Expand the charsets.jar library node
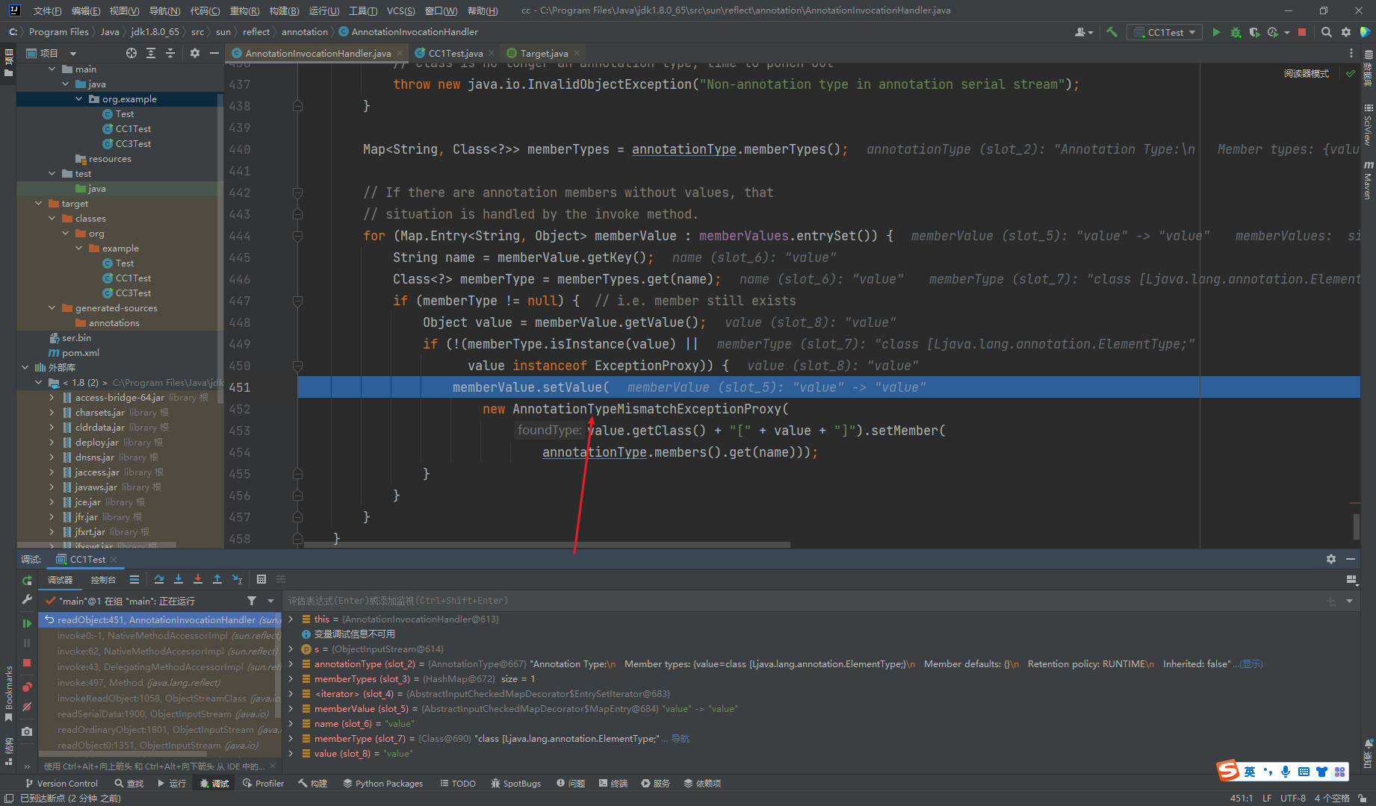Image resolution: width=1376 pixels, height=806 pixels. point(52,412)
